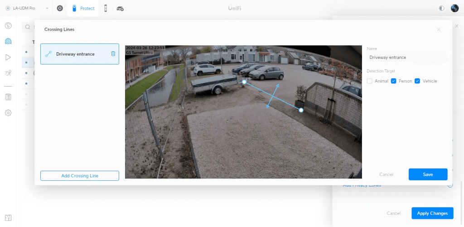Open the user profile avatar
The height and width of the screenshot is (227, 464).
click(x=454, y=8)
